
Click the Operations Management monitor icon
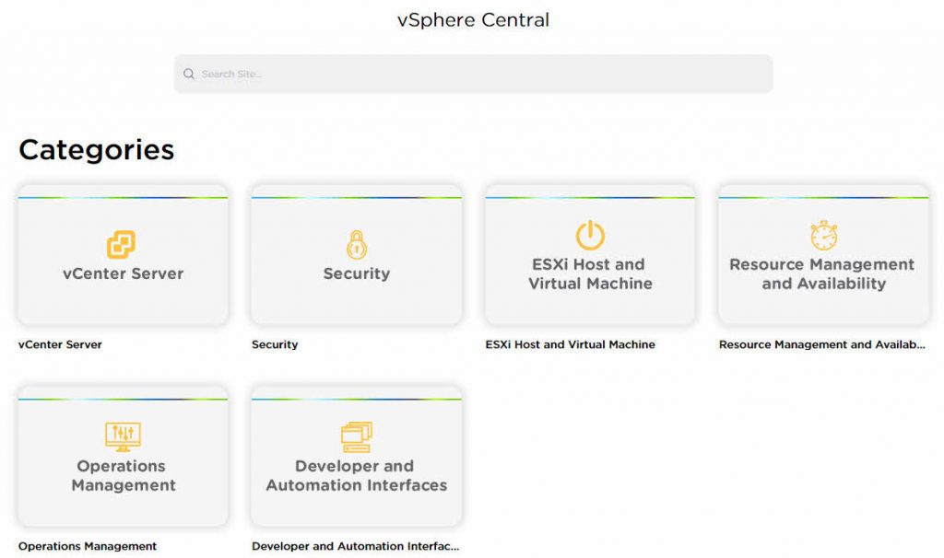pyautogui.click(x=123, y=436)
